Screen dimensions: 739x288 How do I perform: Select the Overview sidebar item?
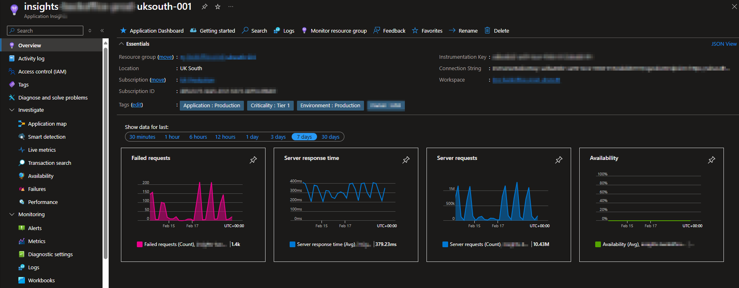pos(51,45)
